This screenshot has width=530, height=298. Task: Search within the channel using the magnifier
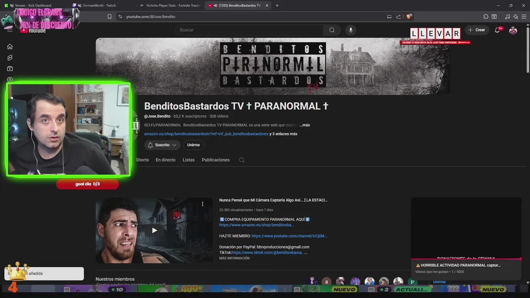(x=242, y=160)
